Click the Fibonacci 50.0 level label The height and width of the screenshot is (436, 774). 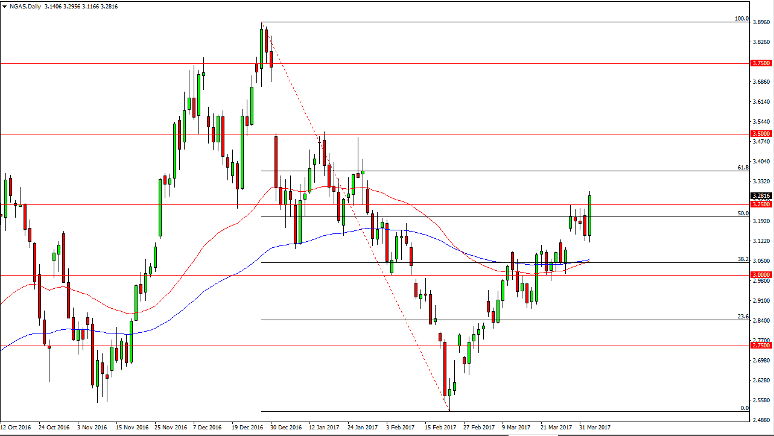(x=743, y=213)
